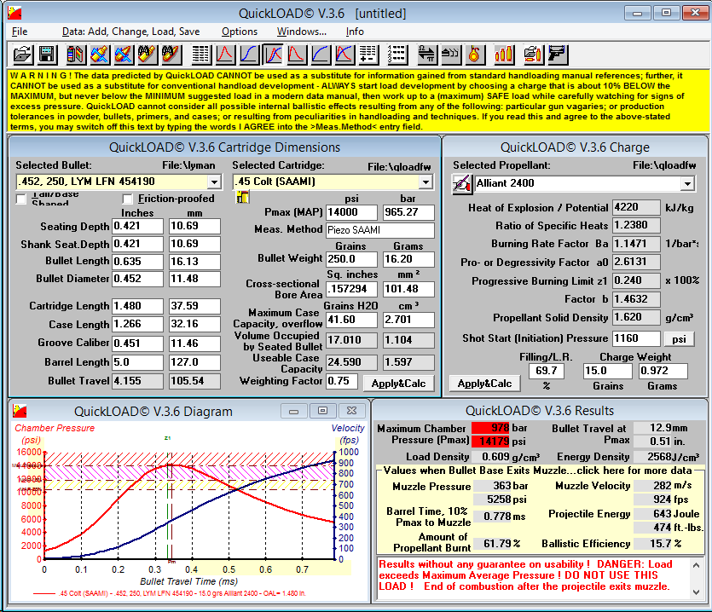Open the Info menu
This screenshot has width=712, height=612.
(355, 32)
